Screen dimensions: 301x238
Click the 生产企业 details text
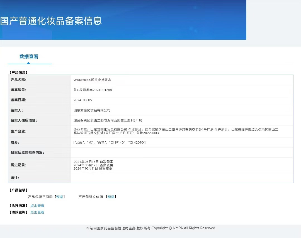[x=176, y=131]
